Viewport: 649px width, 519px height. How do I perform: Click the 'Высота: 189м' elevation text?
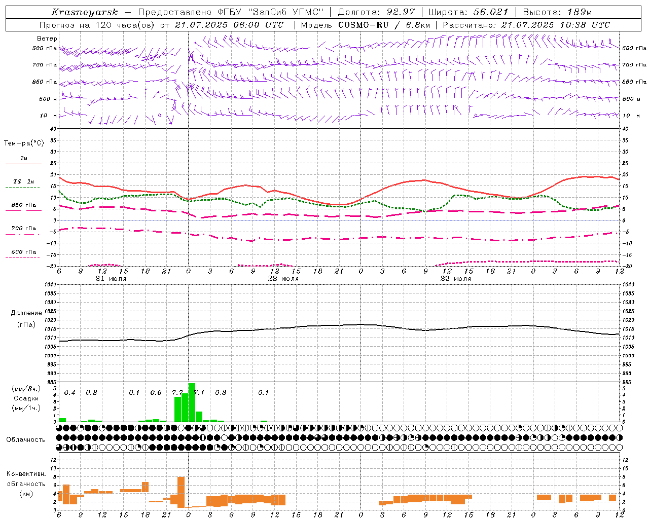pos(557,12)
